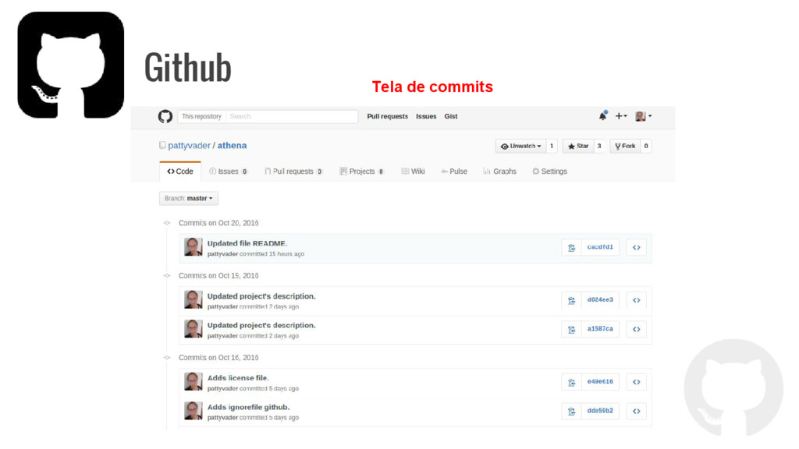799x449 pixels.
Task: Open commit hash dde59b2
Action: pos(600,410)
